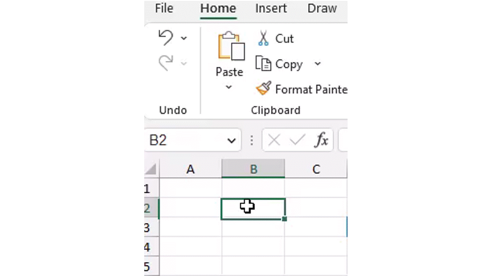Click the Format Painter brush icon
The height and width of the screenshot is (276, 491).
point(264,89)
